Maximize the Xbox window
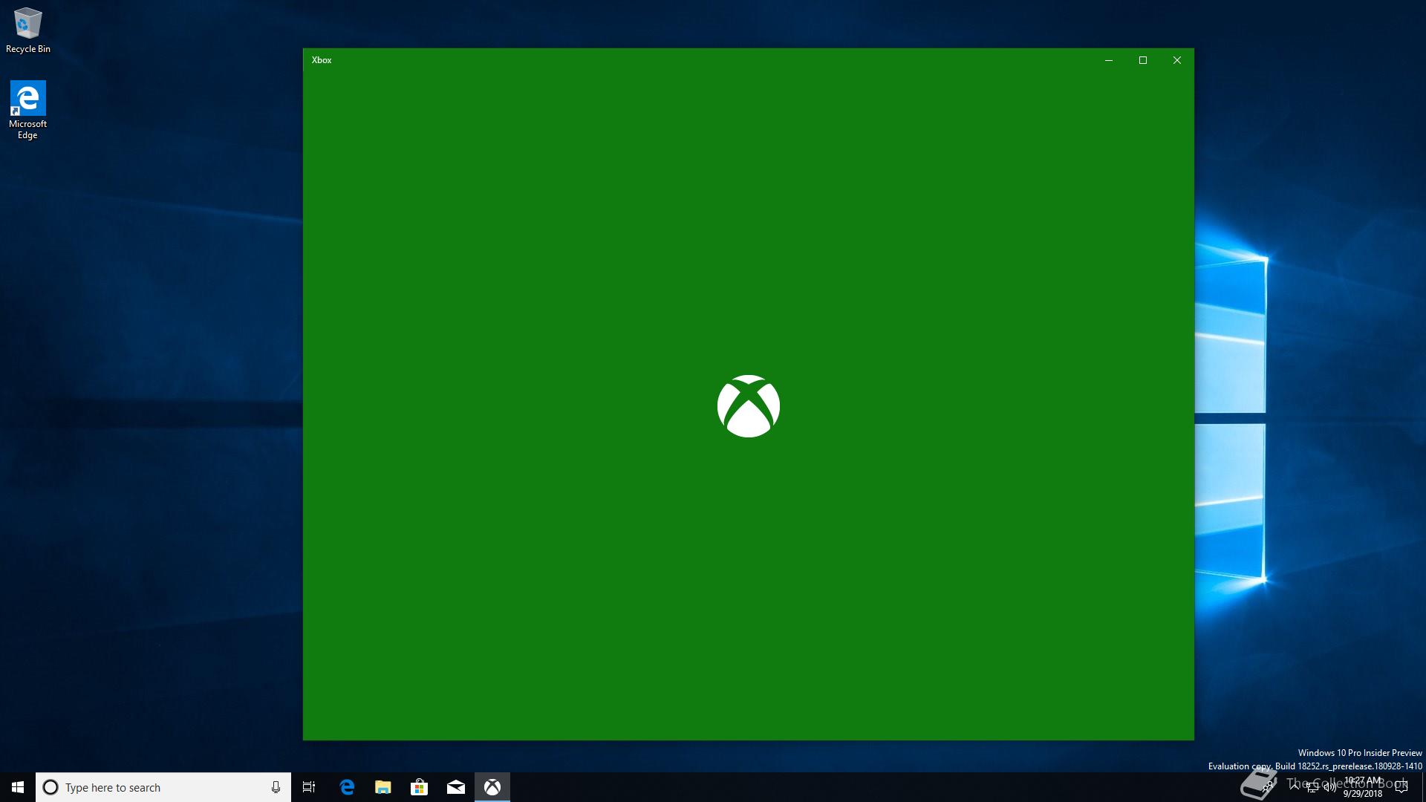 tap(1143, 60)
